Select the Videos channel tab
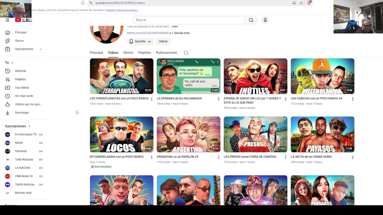Viewport: 383px width, 215px height. click(113, 53)
